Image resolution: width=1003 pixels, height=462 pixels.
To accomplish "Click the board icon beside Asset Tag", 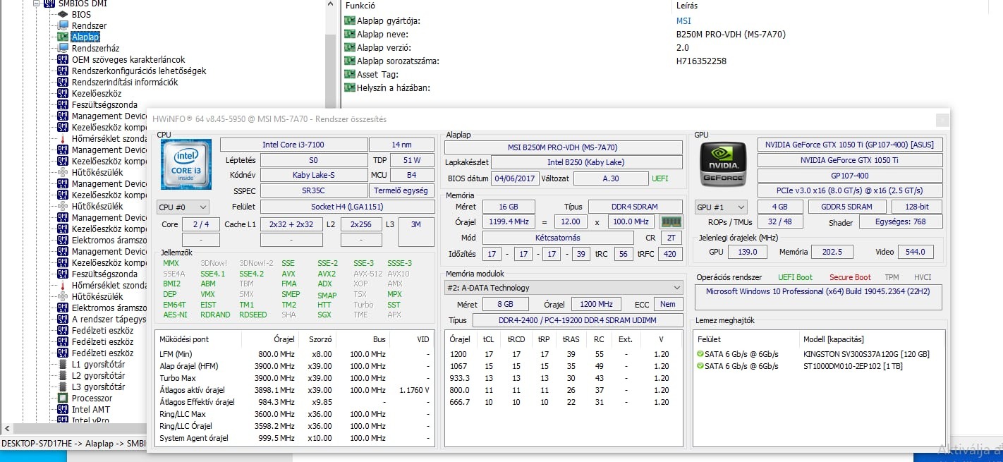I will (x=349, y=74).
